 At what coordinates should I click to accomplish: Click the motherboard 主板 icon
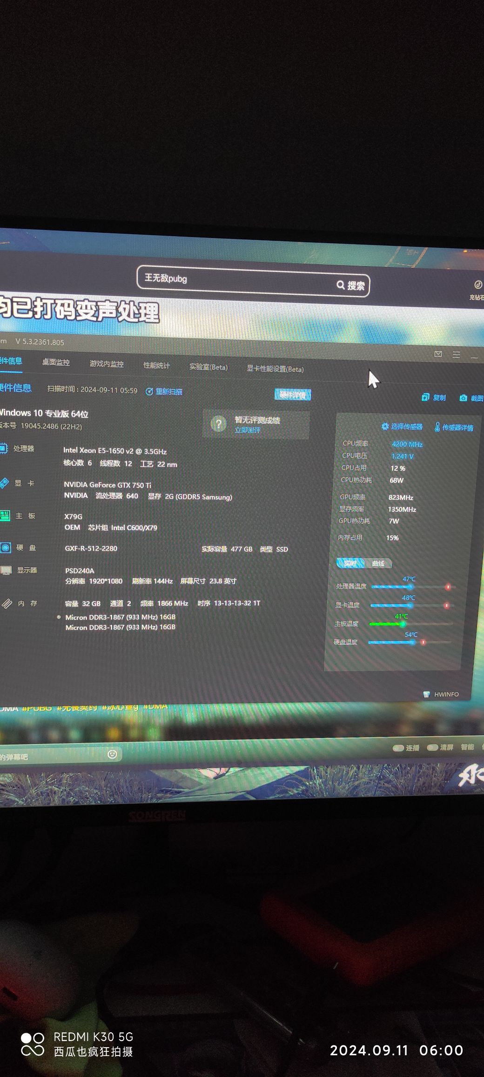click(5, 516)
